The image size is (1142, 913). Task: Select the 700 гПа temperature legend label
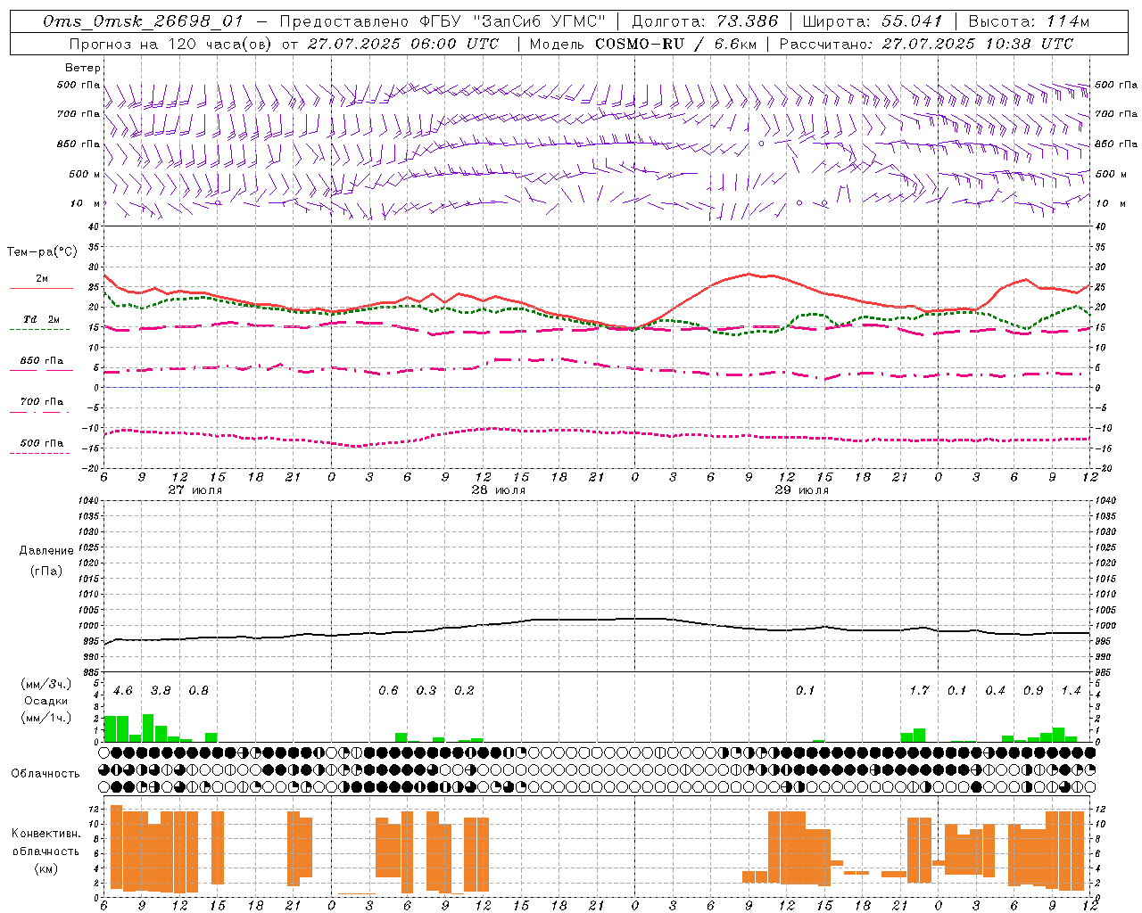pyautogui.click(x=42, y=402)
